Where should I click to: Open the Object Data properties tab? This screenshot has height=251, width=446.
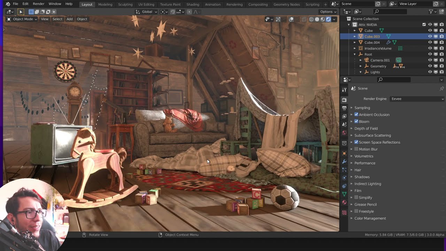(x=344, y=194)
